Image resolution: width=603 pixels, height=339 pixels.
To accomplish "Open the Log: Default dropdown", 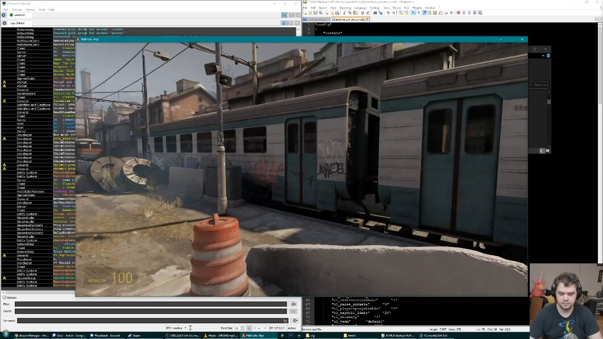I will coord(17,23).
